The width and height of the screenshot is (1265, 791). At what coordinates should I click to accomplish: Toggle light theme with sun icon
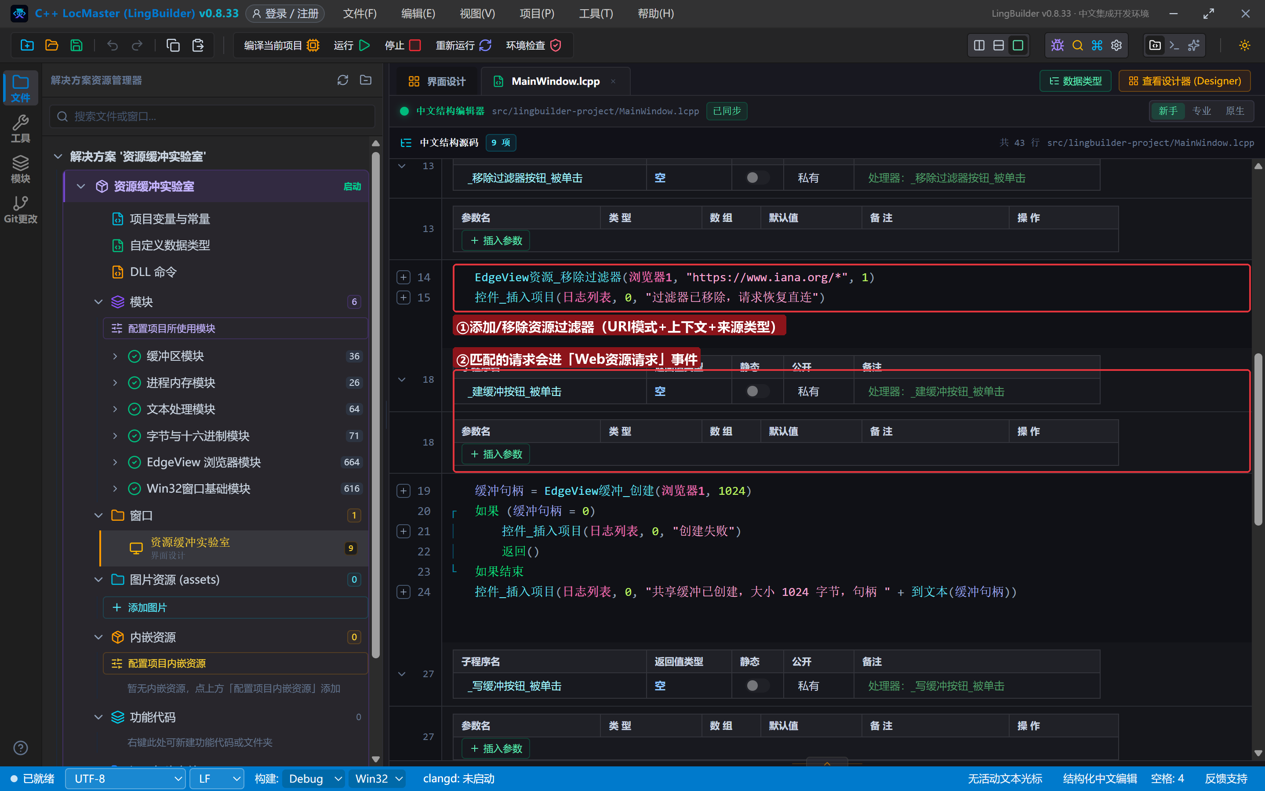point(1245,46)
